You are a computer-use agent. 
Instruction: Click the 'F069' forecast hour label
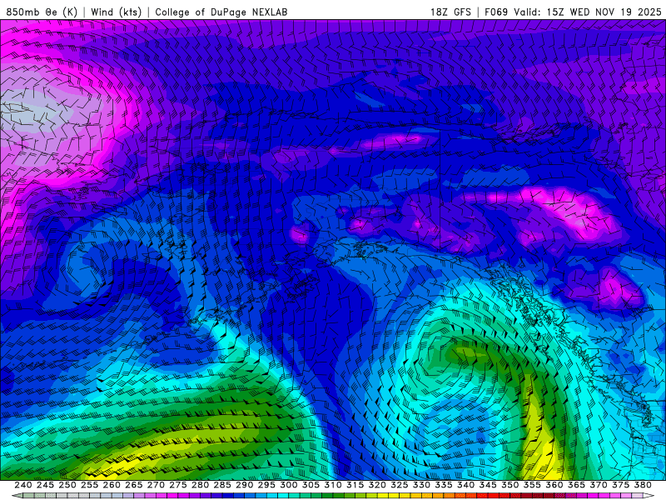(x=496, y=12)
